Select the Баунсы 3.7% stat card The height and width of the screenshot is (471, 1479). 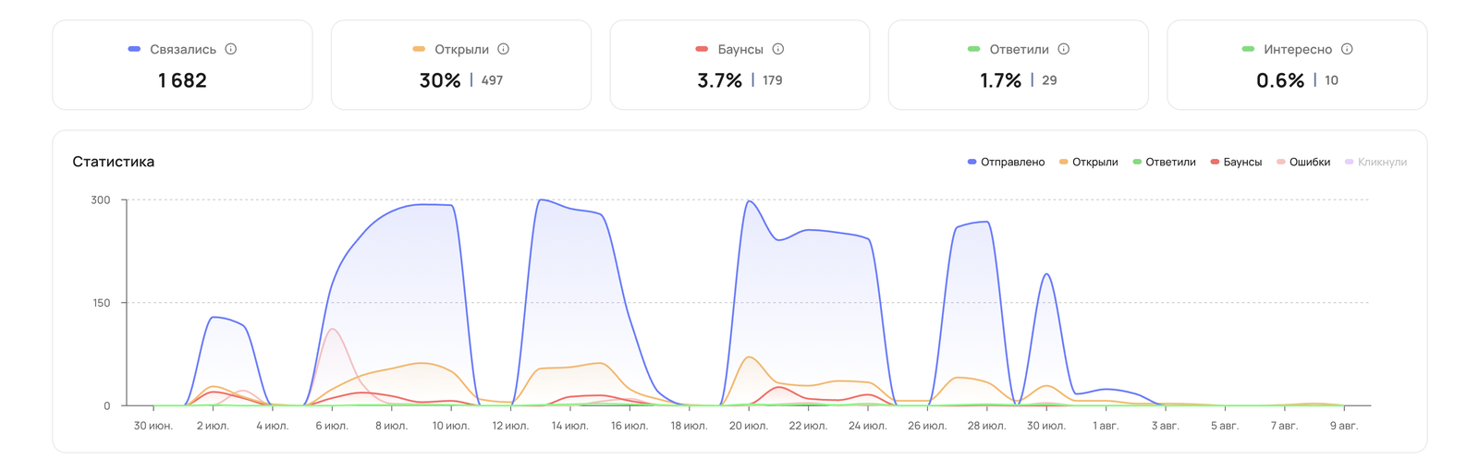[739, 65]
